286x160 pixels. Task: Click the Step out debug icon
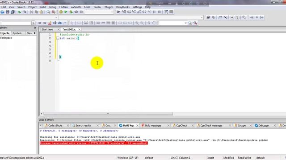[139, 12]
